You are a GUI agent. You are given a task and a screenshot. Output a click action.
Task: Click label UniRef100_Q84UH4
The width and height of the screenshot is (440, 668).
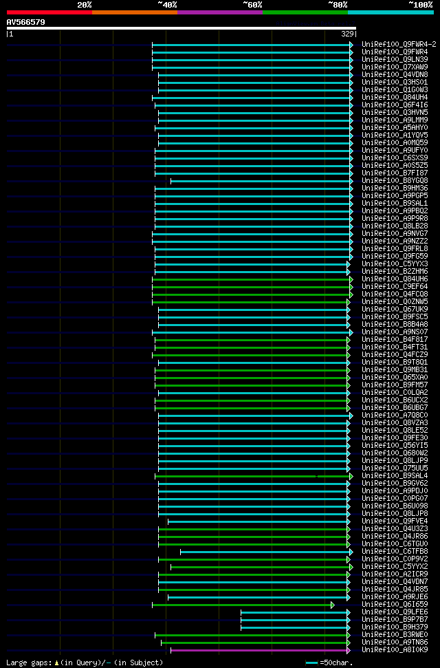click(x=395, y=98)
